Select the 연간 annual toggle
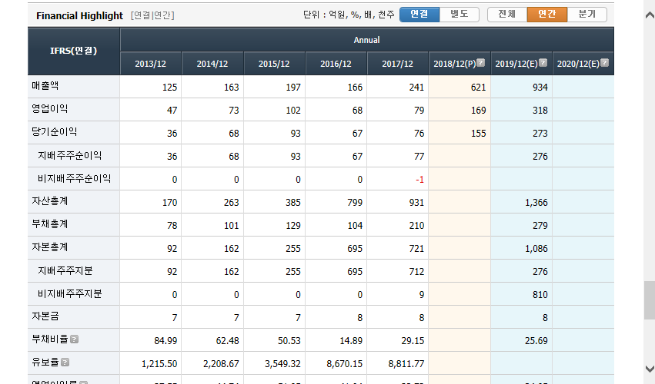This screenshot has width=655, height=384. pyautogui.click(x=547, y=15)
